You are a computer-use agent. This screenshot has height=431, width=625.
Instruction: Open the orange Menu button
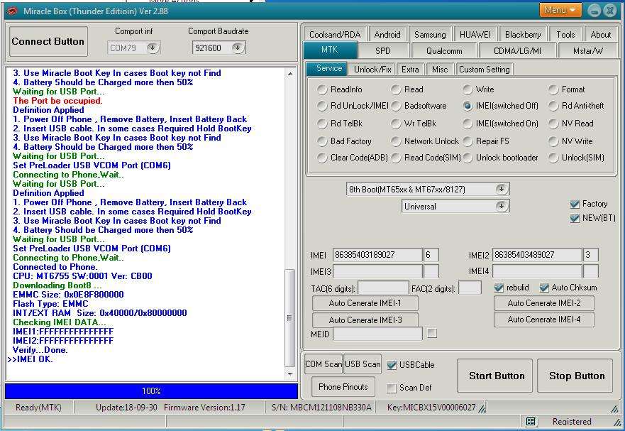tap(560, 10)
